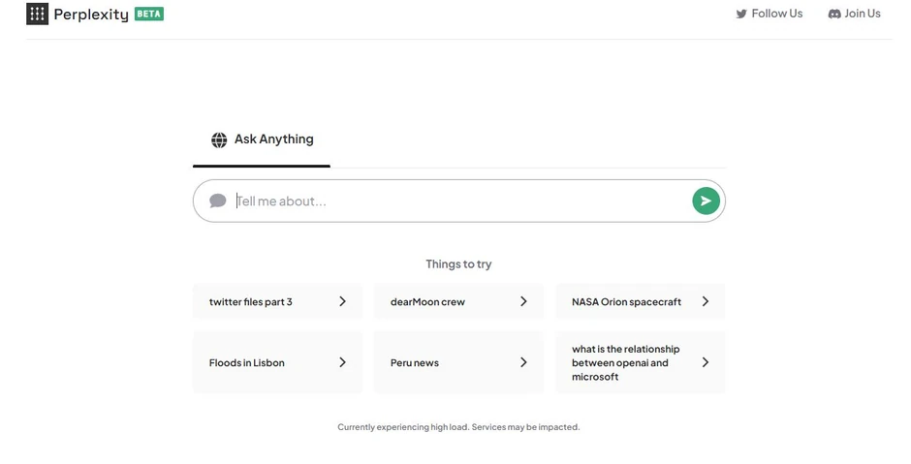Open the chevron next to Floods in Lisbon
Viewport: 911px width, 464px height.
coord(342,362)
